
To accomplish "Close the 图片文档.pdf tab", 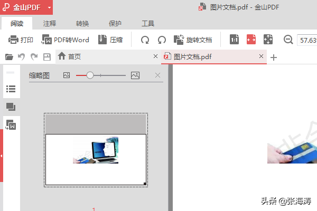I will click(x=261, y=56).
